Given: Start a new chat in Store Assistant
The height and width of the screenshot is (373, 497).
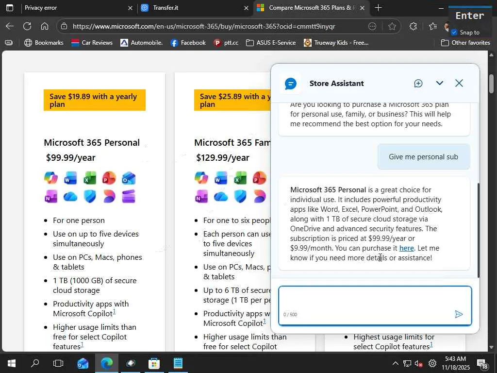Looking at the screenshot, I should click(418, 84).
